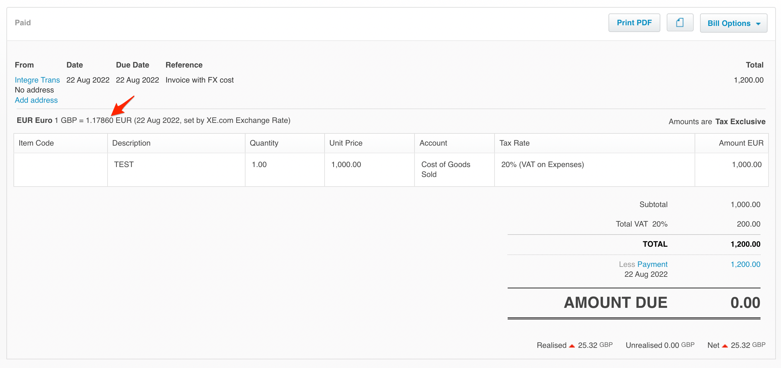Click the red Net gain indicator triangle

point(725,345)
